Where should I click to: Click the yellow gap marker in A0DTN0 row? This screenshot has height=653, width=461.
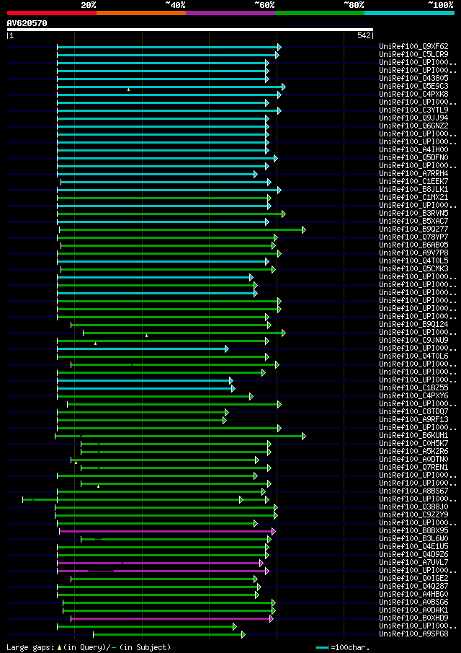[x=76, y=463]
